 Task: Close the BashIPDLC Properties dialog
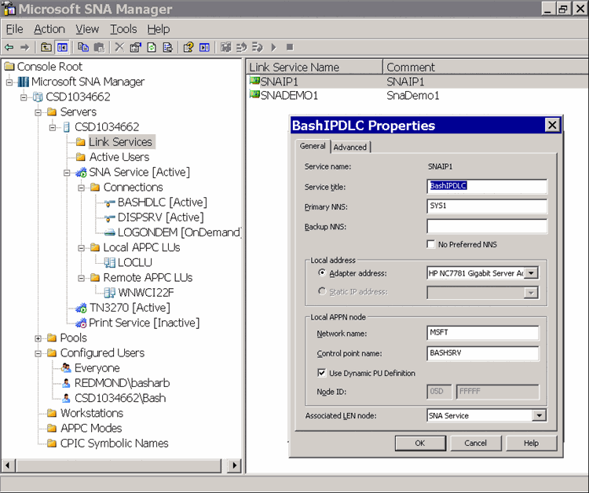click(552, 125)
